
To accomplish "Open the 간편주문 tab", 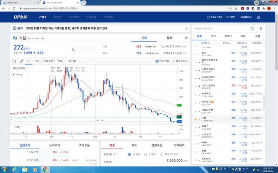I will tap(157, 145).
